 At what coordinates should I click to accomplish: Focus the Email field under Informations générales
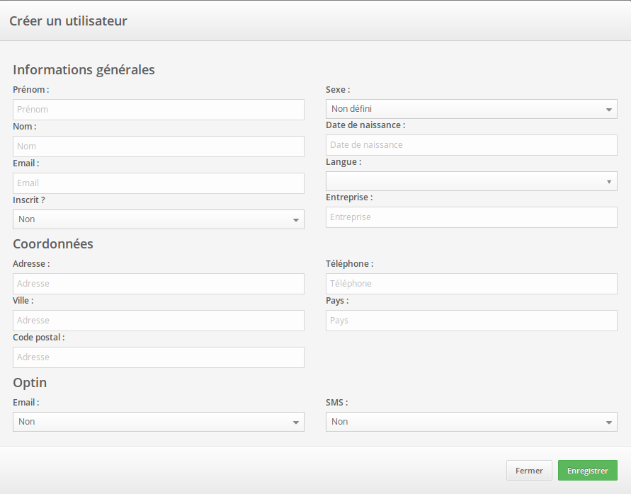(x=158, y=183)
